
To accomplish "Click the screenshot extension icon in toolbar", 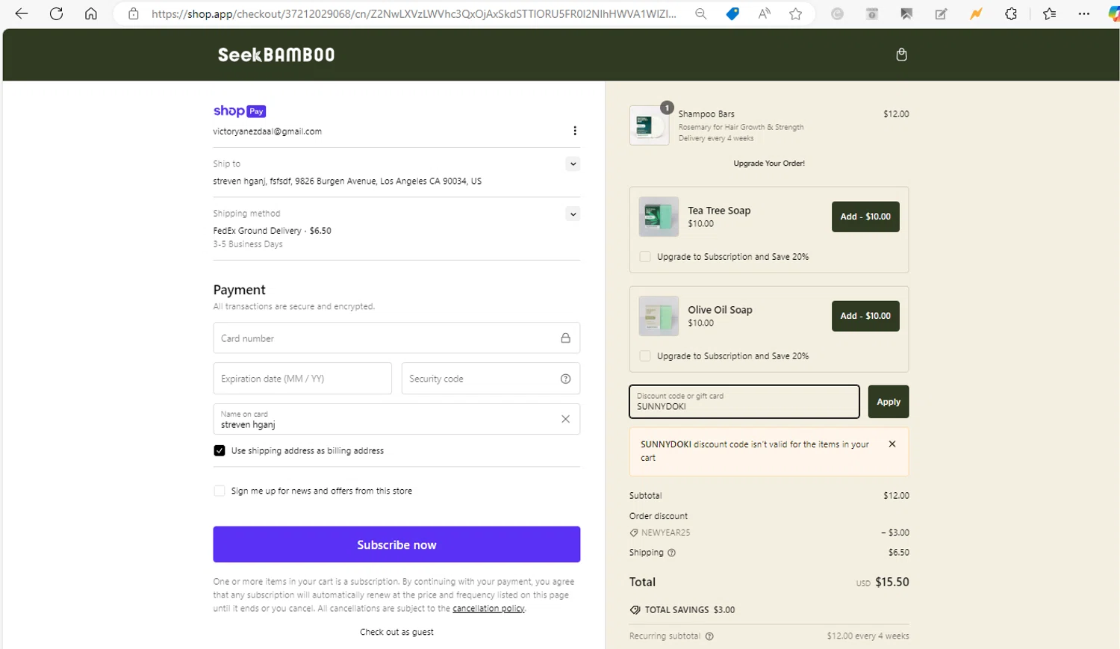I will 906,13.
